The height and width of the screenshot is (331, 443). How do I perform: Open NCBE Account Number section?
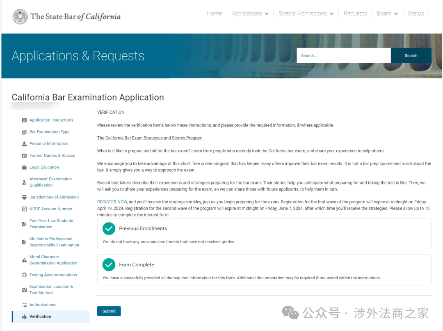[51, 209]
